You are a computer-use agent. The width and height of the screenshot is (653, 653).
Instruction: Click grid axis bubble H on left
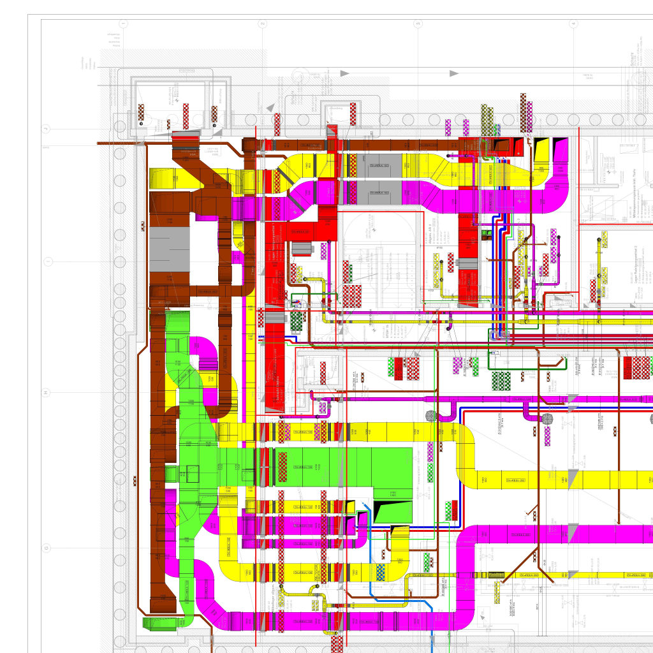pyautogui.click(x=46, y=392)
